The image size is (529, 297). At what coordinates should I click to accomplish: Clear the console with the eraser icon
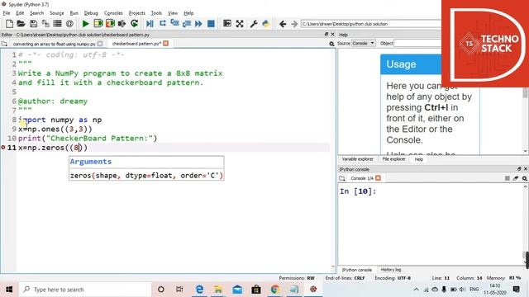[516, 178]
